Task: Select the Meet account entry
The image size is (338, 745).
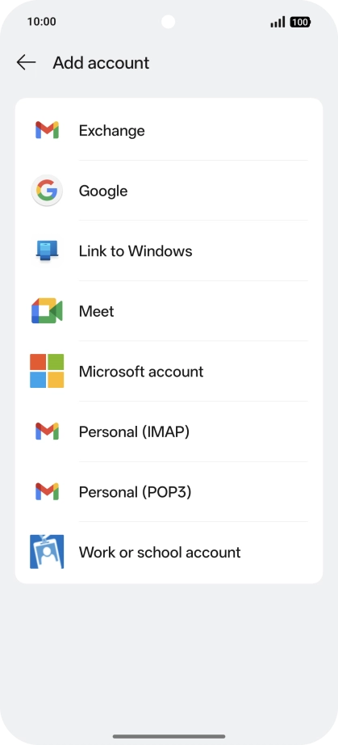Action: tap(169, 311)
